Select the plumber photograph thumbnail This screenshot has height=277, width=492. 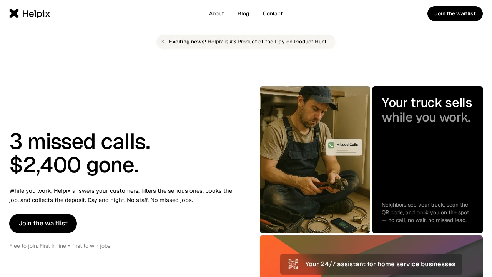[x=315, y=160]
